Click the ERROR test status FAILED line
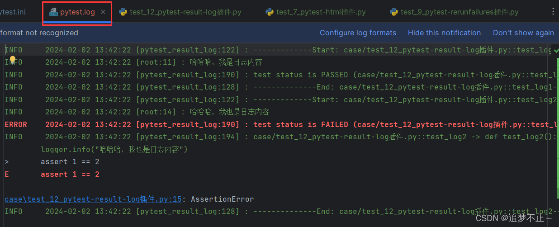Viewport: 559px width, 227px height. tap(279, 124)
